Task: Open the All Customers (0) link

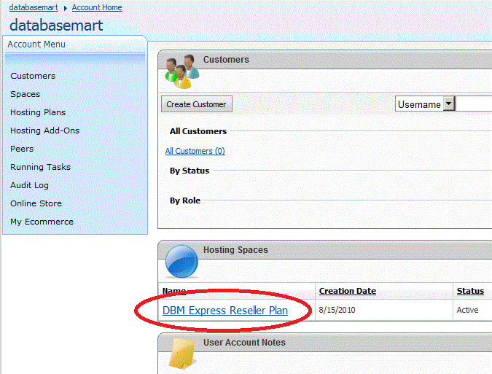Action: tap(195, 151)
